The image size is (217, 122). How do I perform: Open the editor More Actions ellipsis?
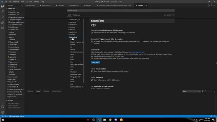214,5
